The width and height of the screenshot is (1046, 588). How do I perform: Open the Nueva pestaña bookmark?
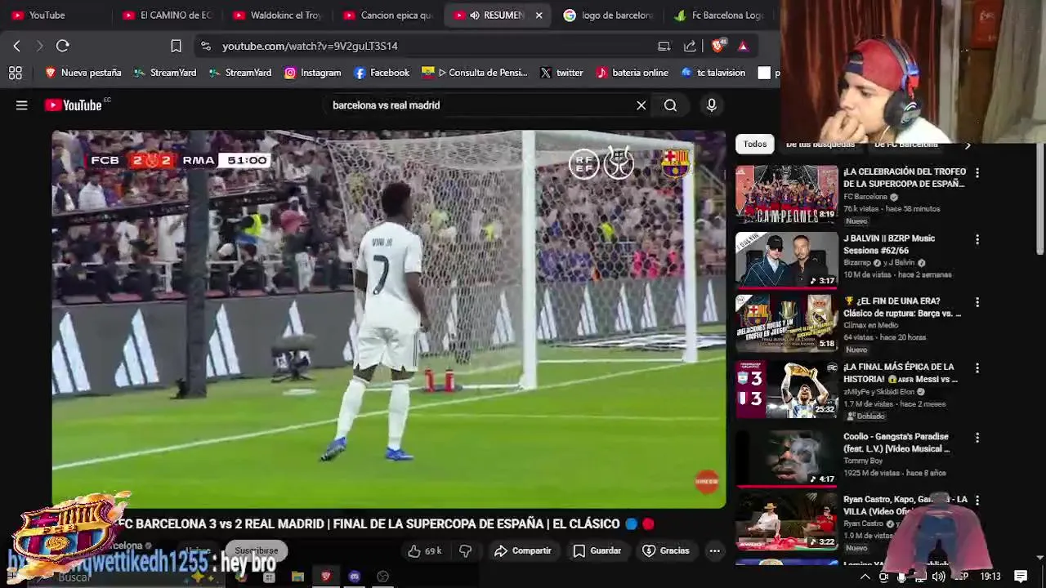(83, 73)
